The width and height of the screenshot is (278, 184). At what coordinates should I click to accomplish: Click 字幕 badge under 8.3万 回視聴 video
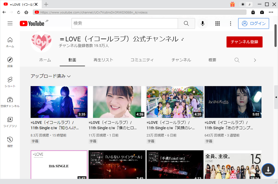click(35, 141)
